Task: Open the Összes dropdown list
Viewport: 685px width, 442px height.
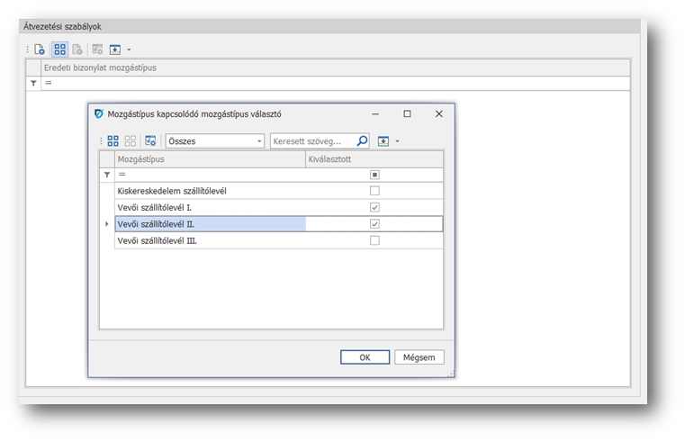Action: pos(260,141)
